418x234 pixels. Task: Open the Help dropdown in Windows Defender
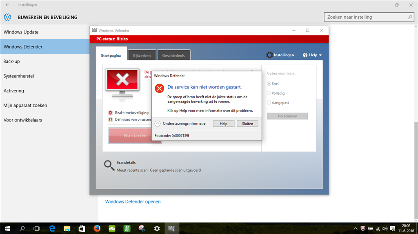pyautogui.click(x=312, y=55)
